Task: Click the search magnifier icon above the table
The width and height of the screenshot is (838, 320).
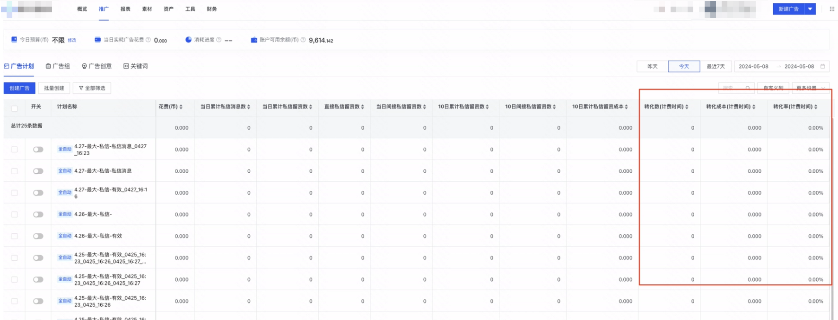Action: 748,88
